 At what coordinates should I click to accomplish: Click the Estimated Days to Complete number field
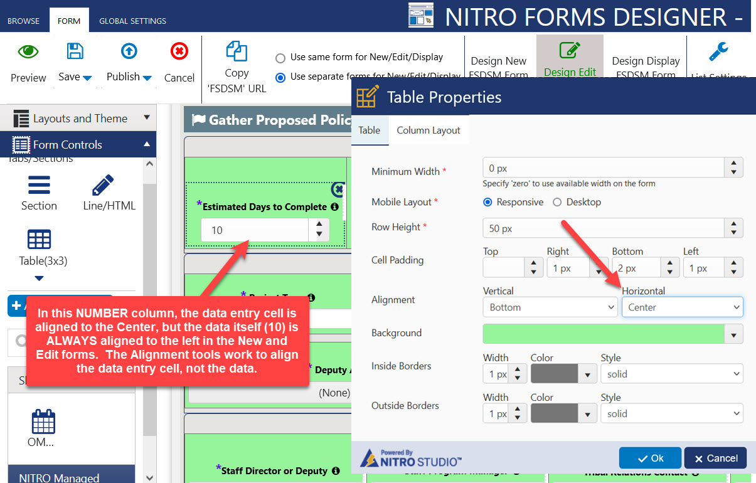255,230
